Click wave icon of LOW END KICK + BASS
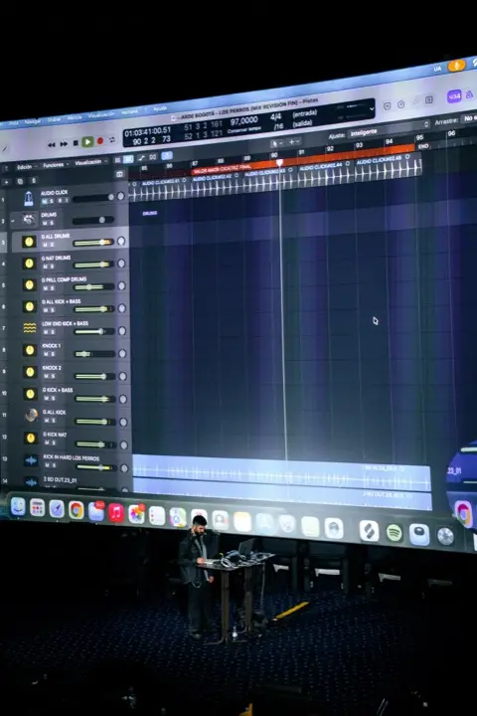The image size is (477, 716). [30, 328]
